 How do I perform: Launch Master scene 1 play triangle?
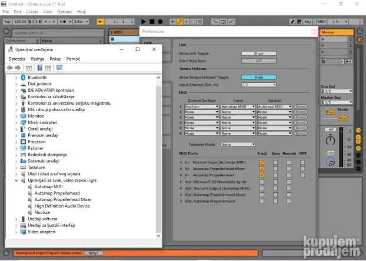(x=323, y=39)
